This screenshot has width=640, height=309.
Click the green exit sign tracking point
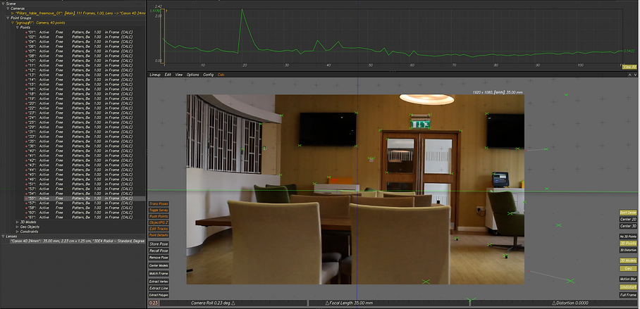(x=421, y=125)
